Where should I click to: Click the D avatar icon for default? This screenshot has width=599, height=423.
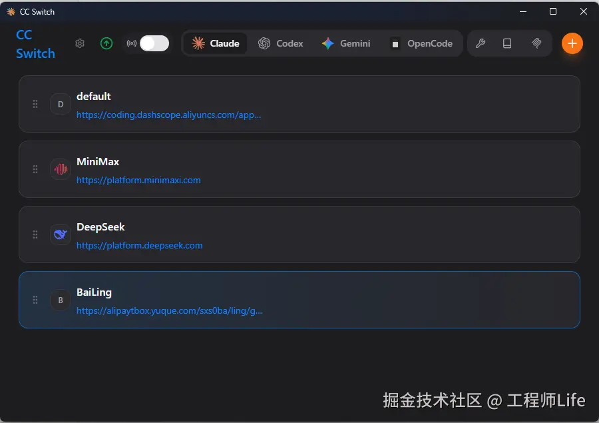[x=61, y=104]
